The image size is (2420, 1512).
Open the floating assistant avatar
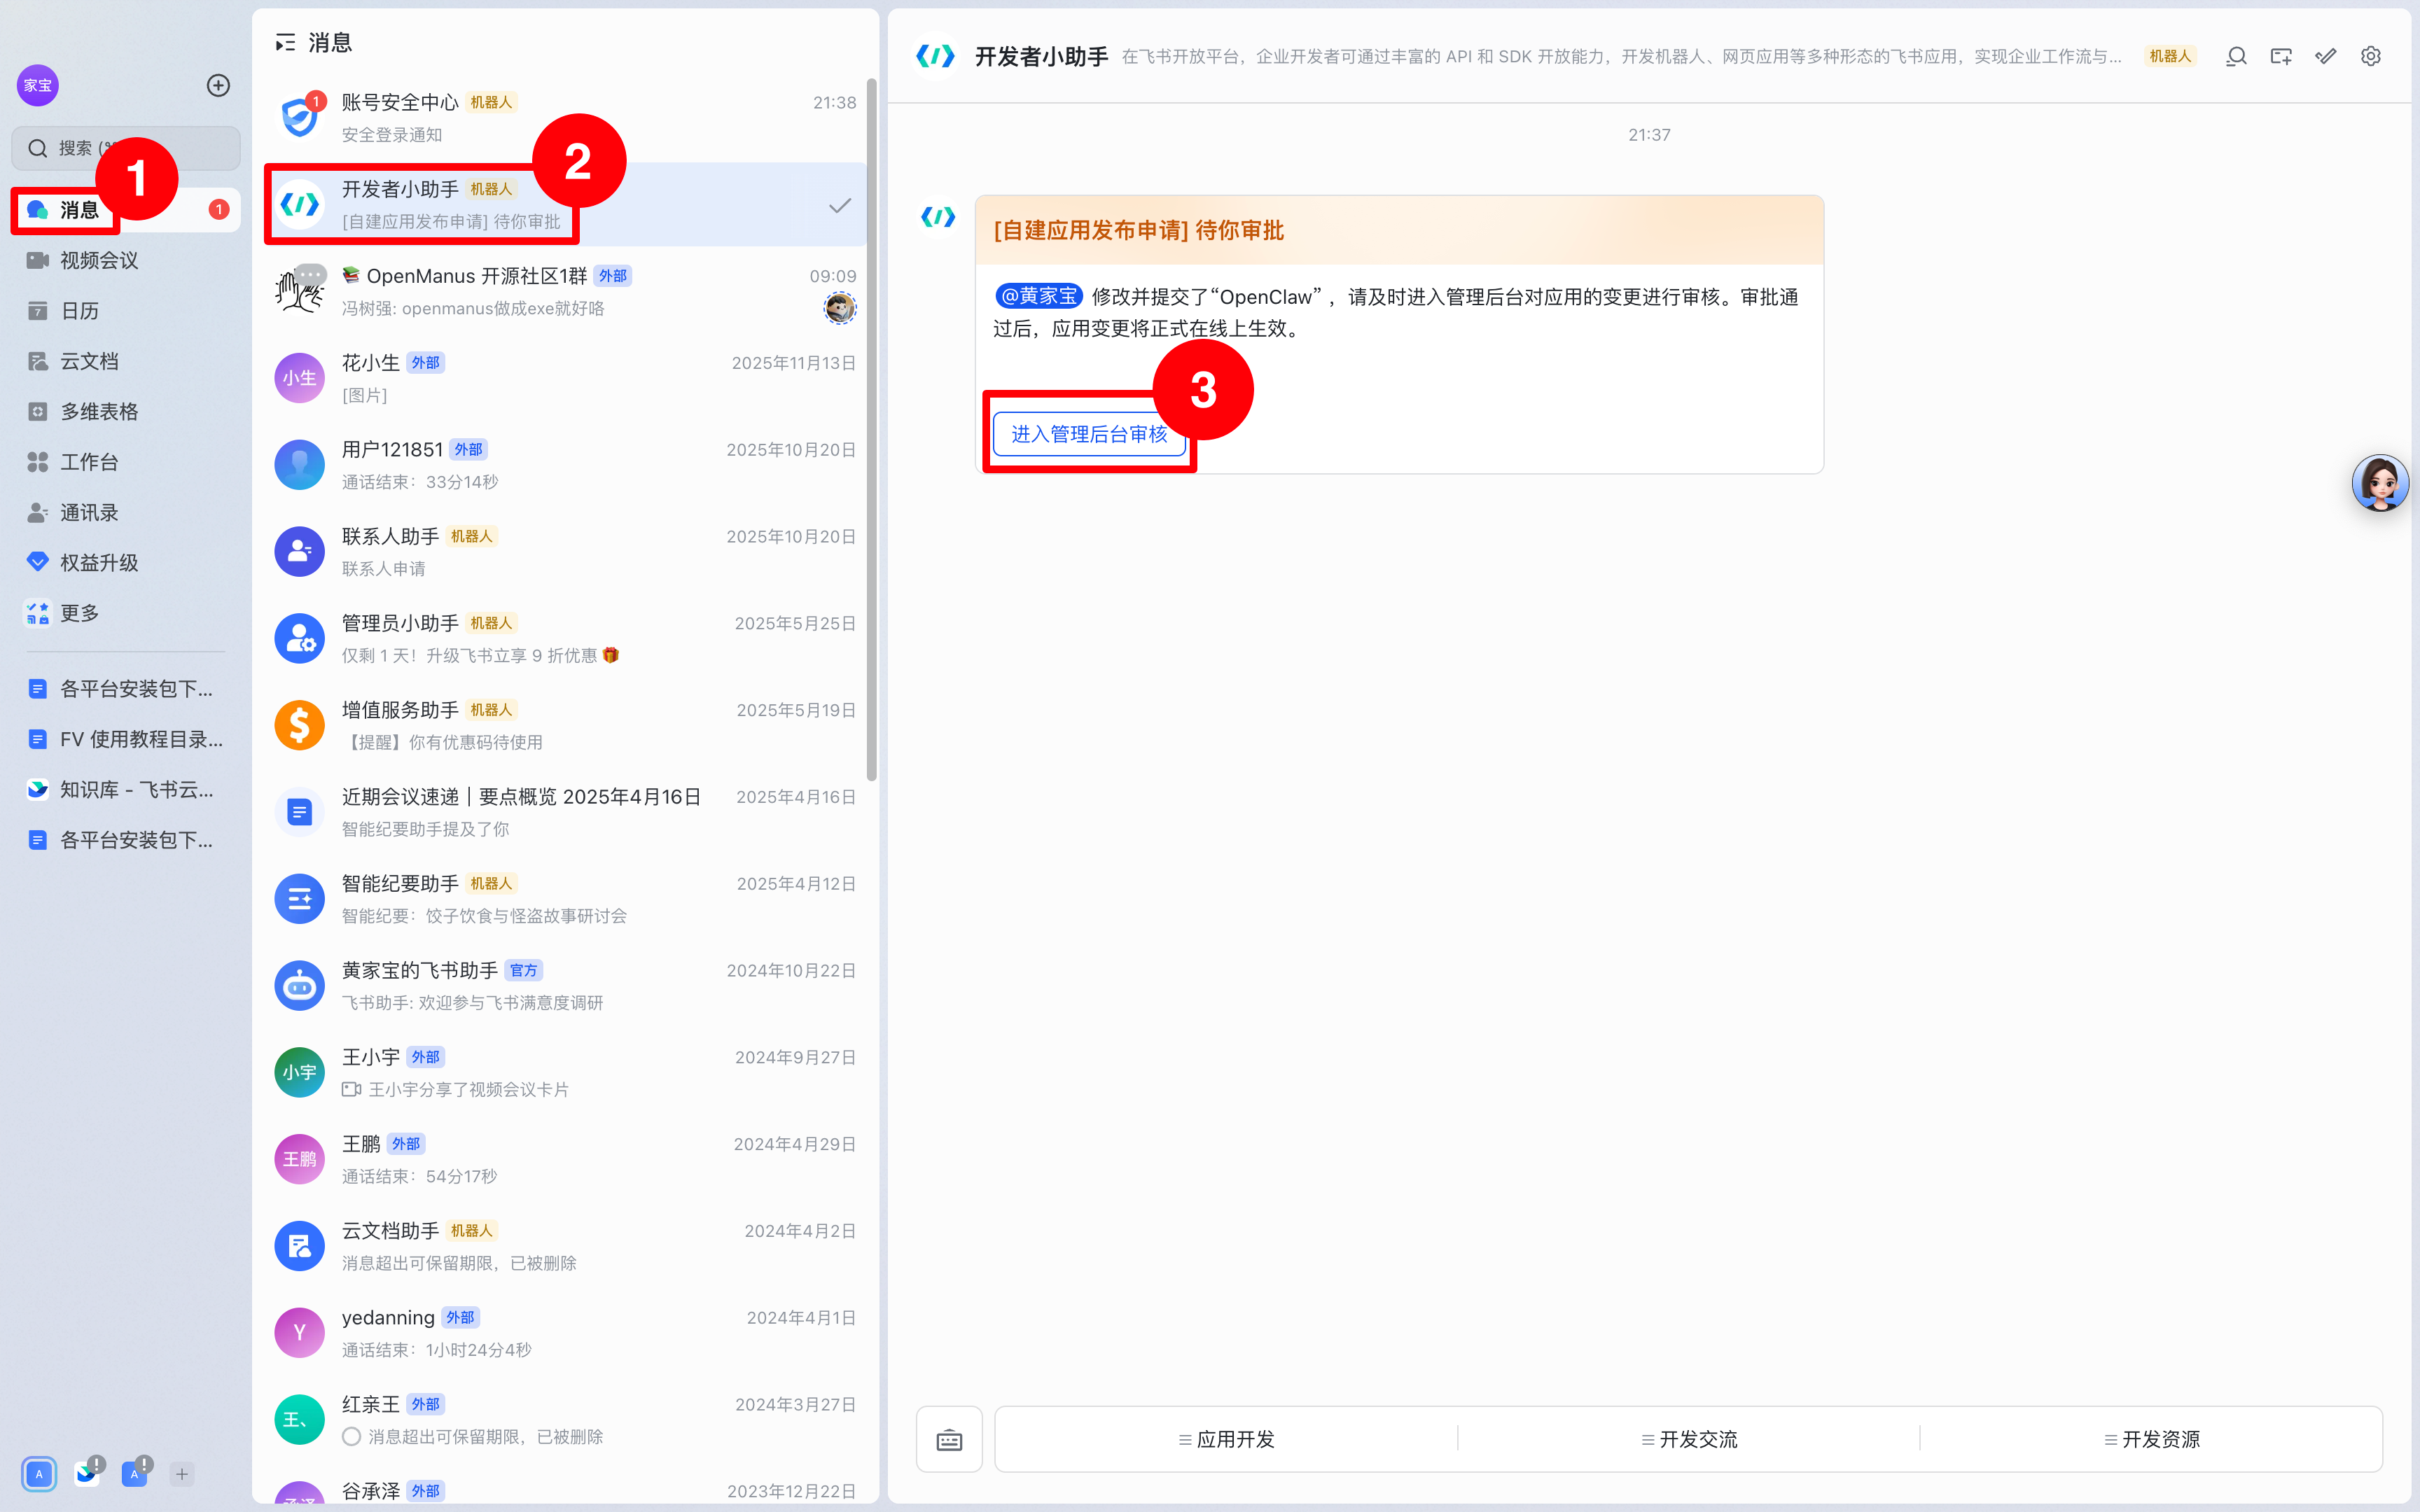pos(2380,483)
